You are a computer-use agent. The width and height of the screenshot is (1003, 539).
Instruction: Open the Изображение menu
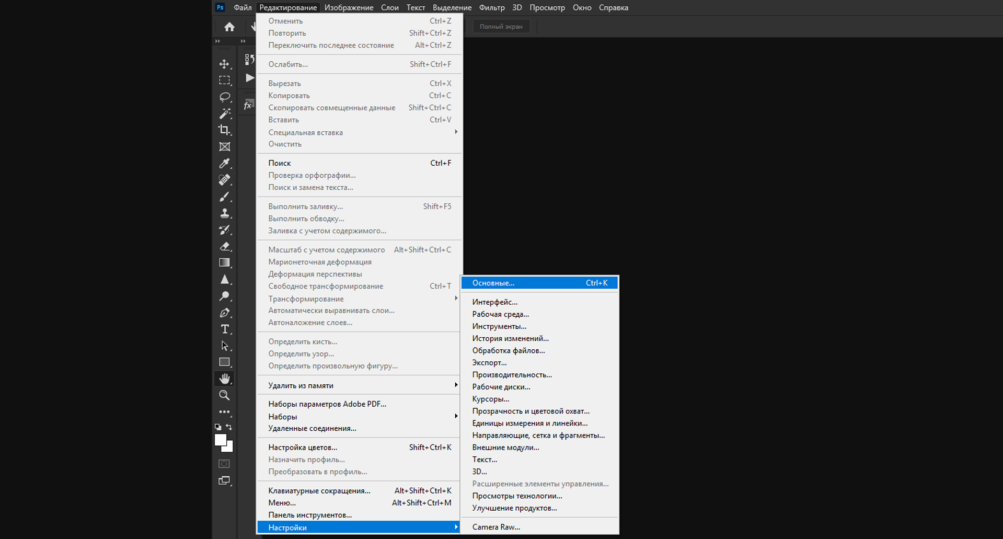pos(349,8)
